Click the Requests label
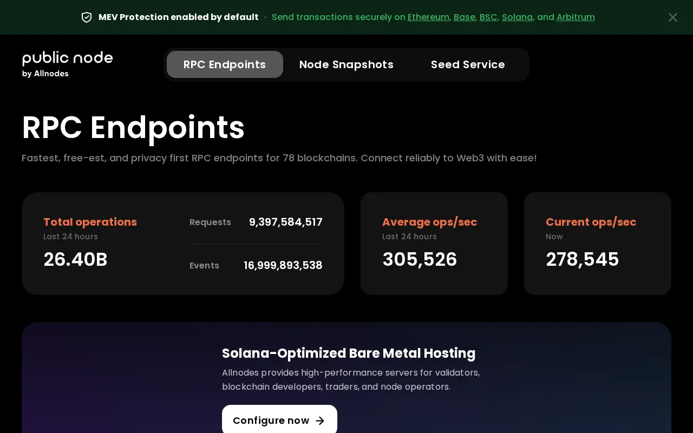Viewport: 693px width, 433px height. point(210,222)
